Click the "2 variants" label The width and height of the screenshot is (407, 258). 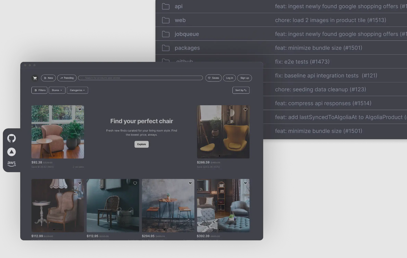pyautogui.click(x=78, y=167)
